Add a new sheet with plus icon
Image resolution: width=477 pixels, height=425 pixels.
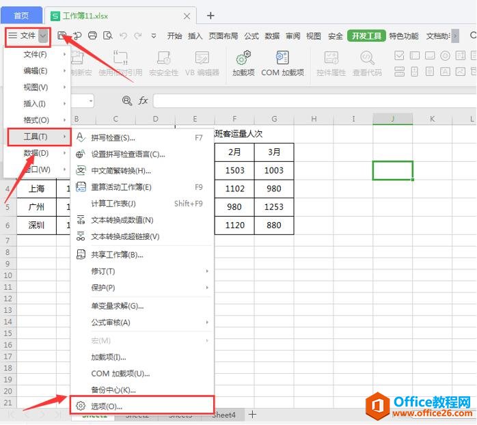pyautogui.click(x=252, y=415)
